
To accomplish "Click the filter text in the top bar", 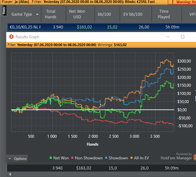I will point(93,2).
